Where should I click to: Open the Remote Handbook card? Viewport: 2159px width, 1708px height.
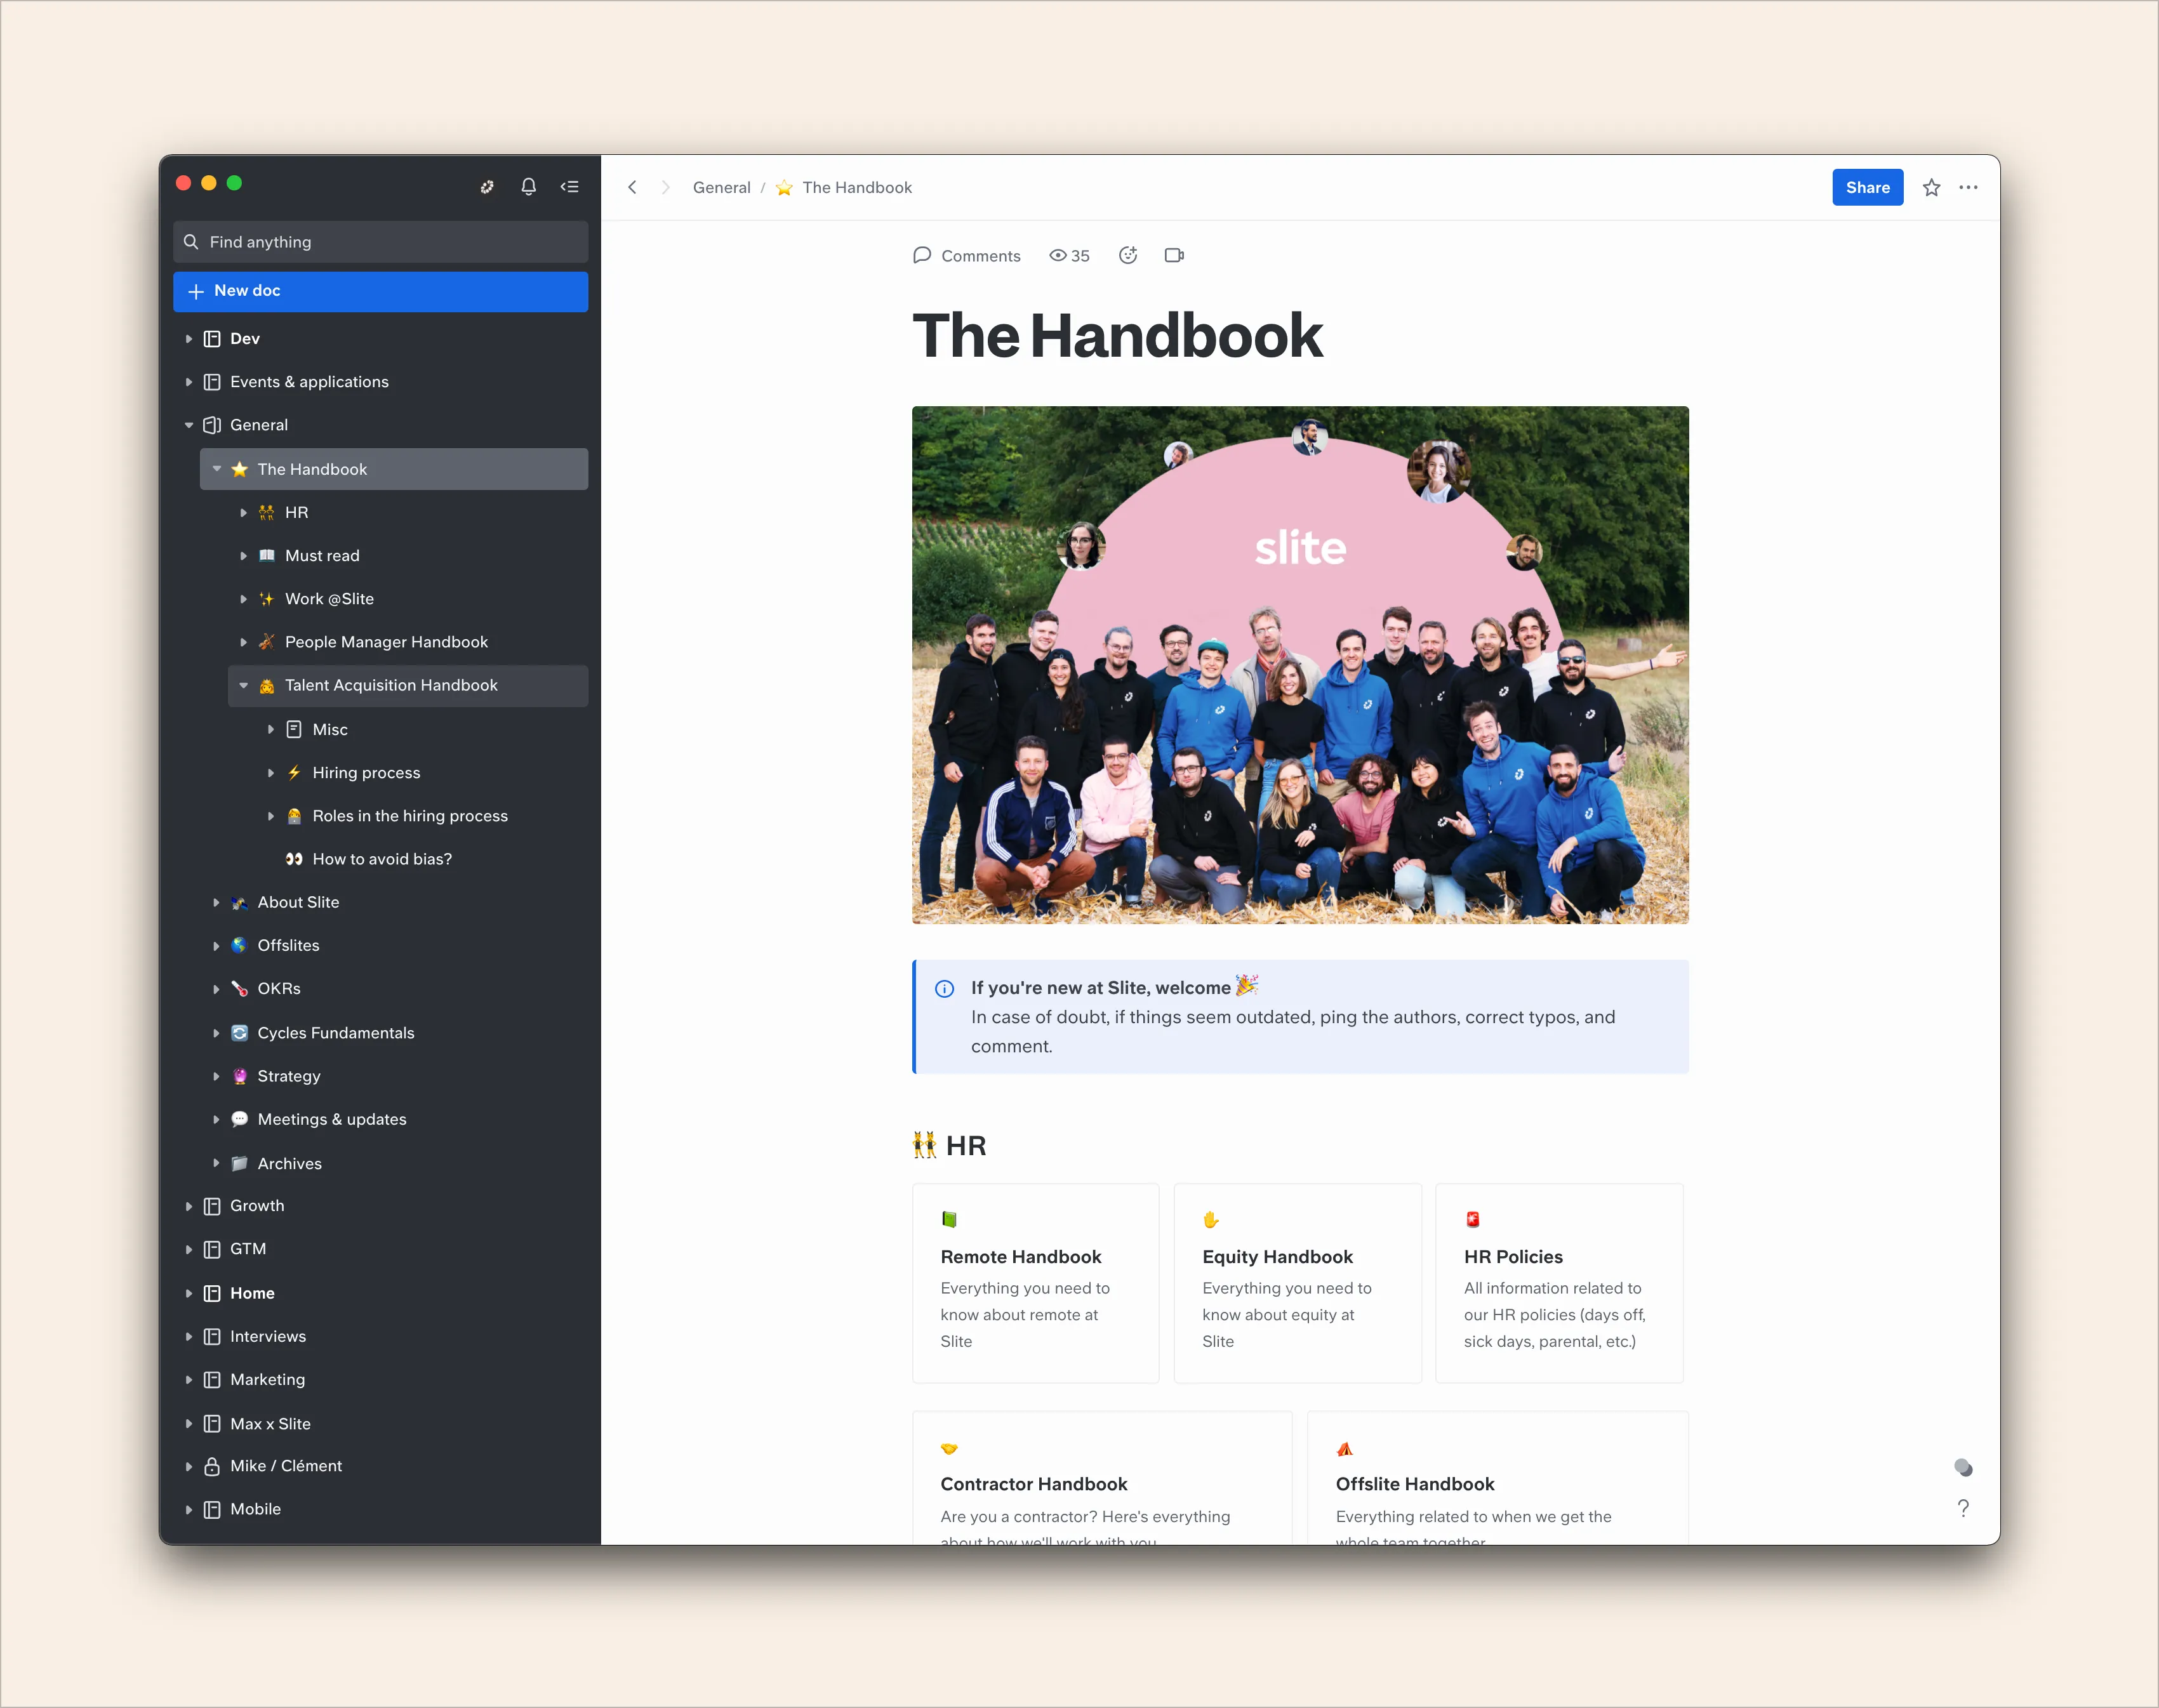pyautogui.click(x=1035, y=1283)
